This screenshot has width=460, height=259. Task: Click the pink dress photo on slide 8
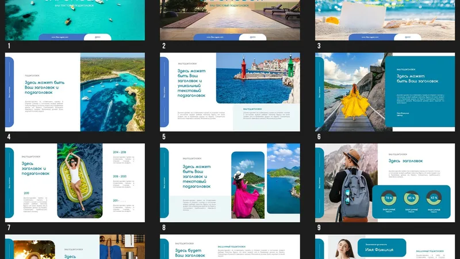(248, 185)
